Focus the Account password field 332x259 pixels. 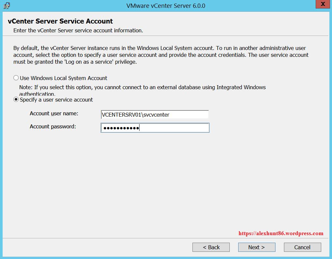[x=155, y=128]
